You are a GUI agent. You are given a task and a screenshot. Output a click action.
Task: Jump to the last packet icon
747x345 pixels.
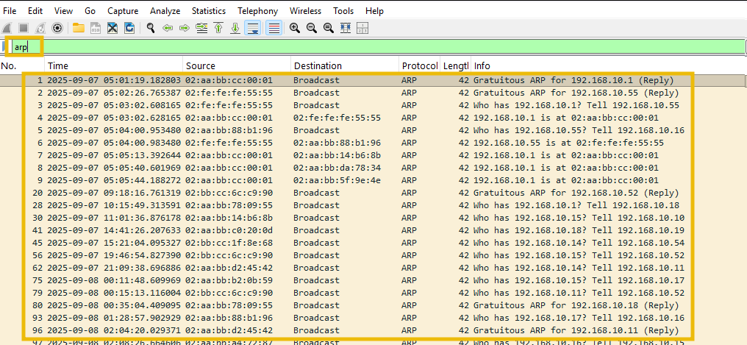(235, 28)
